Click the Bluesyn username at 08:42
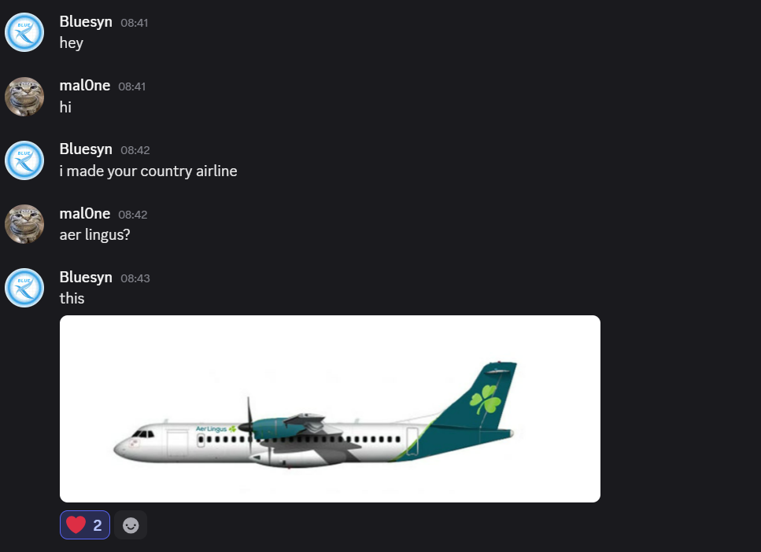Screen dimensions: 761x552 [x=86, y=149]
